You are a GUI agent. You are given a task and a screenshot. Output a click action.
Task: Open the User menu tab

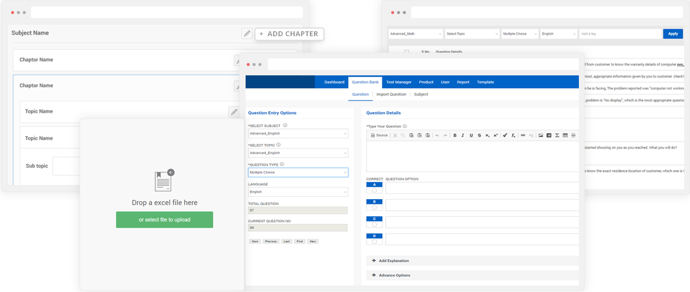point(446,82)
